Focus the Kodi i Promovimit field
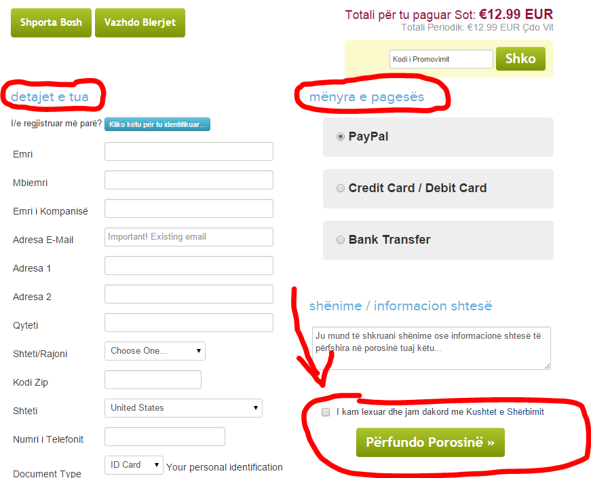 pyautogui.click(x=441, y=59)
